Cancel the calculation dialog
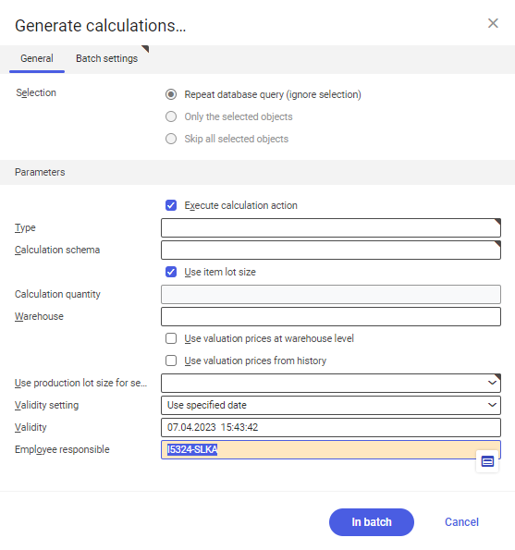Screen dimensions: 515x550 [461, 522]
